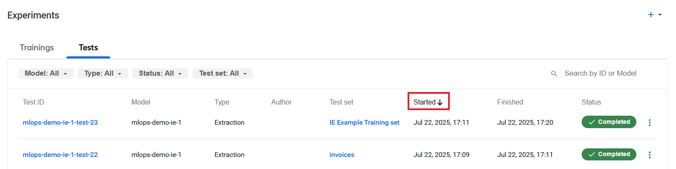This screenshot has height=169, width=676.
Task: Click the search magnifier icon
Action: point(554,74)
